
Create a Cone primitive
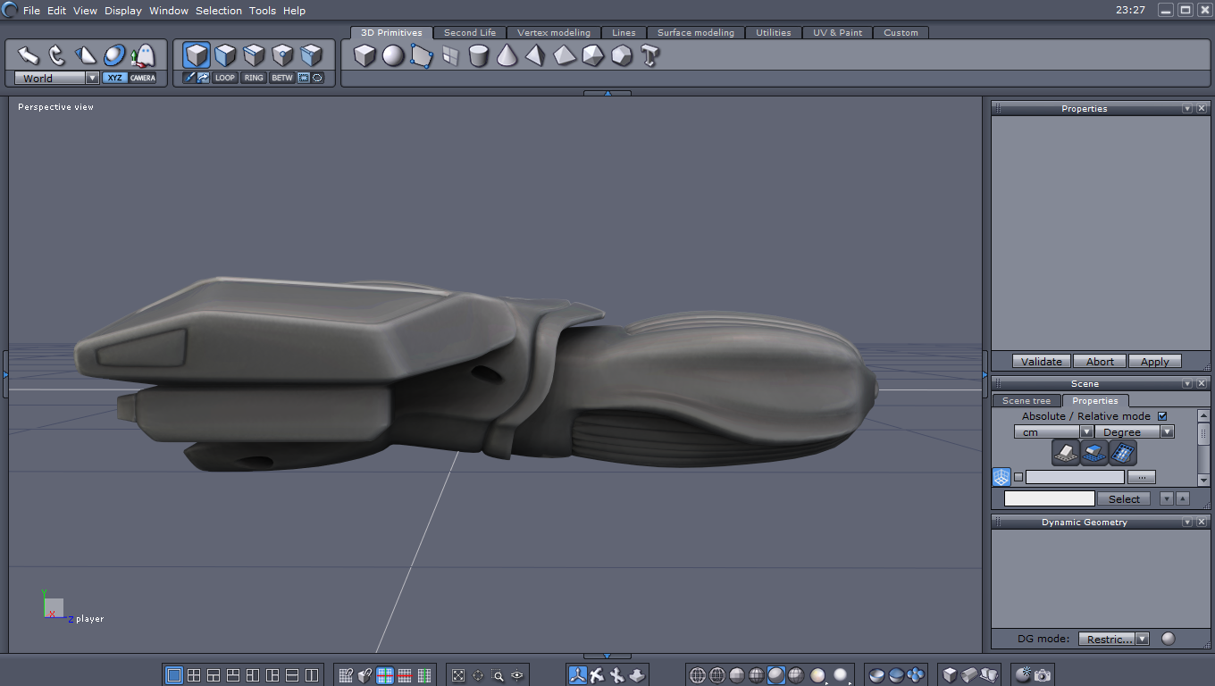(x=507, y=55)
